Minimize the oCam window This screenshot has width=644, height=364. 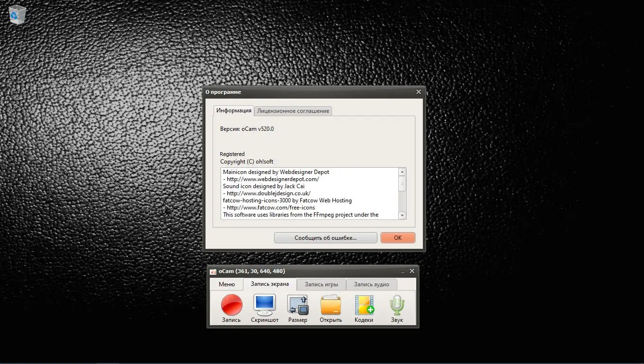coord(403,272)
